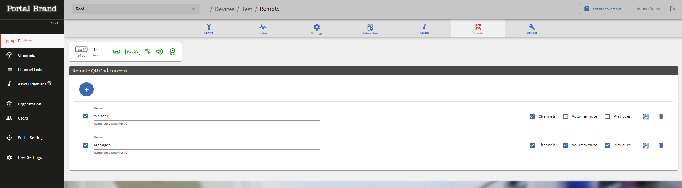
Task: Click the green audio playing icon
Action: [x=148, y=51]
